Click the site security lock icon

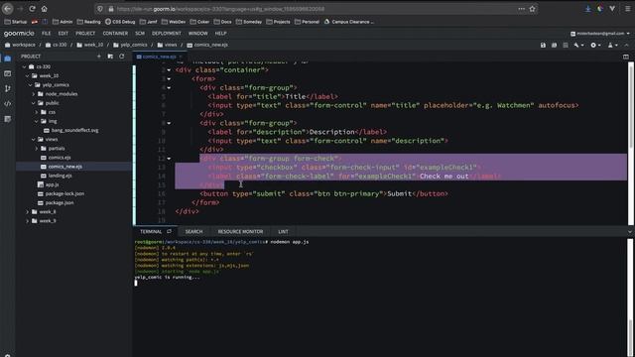click(111, 9)
